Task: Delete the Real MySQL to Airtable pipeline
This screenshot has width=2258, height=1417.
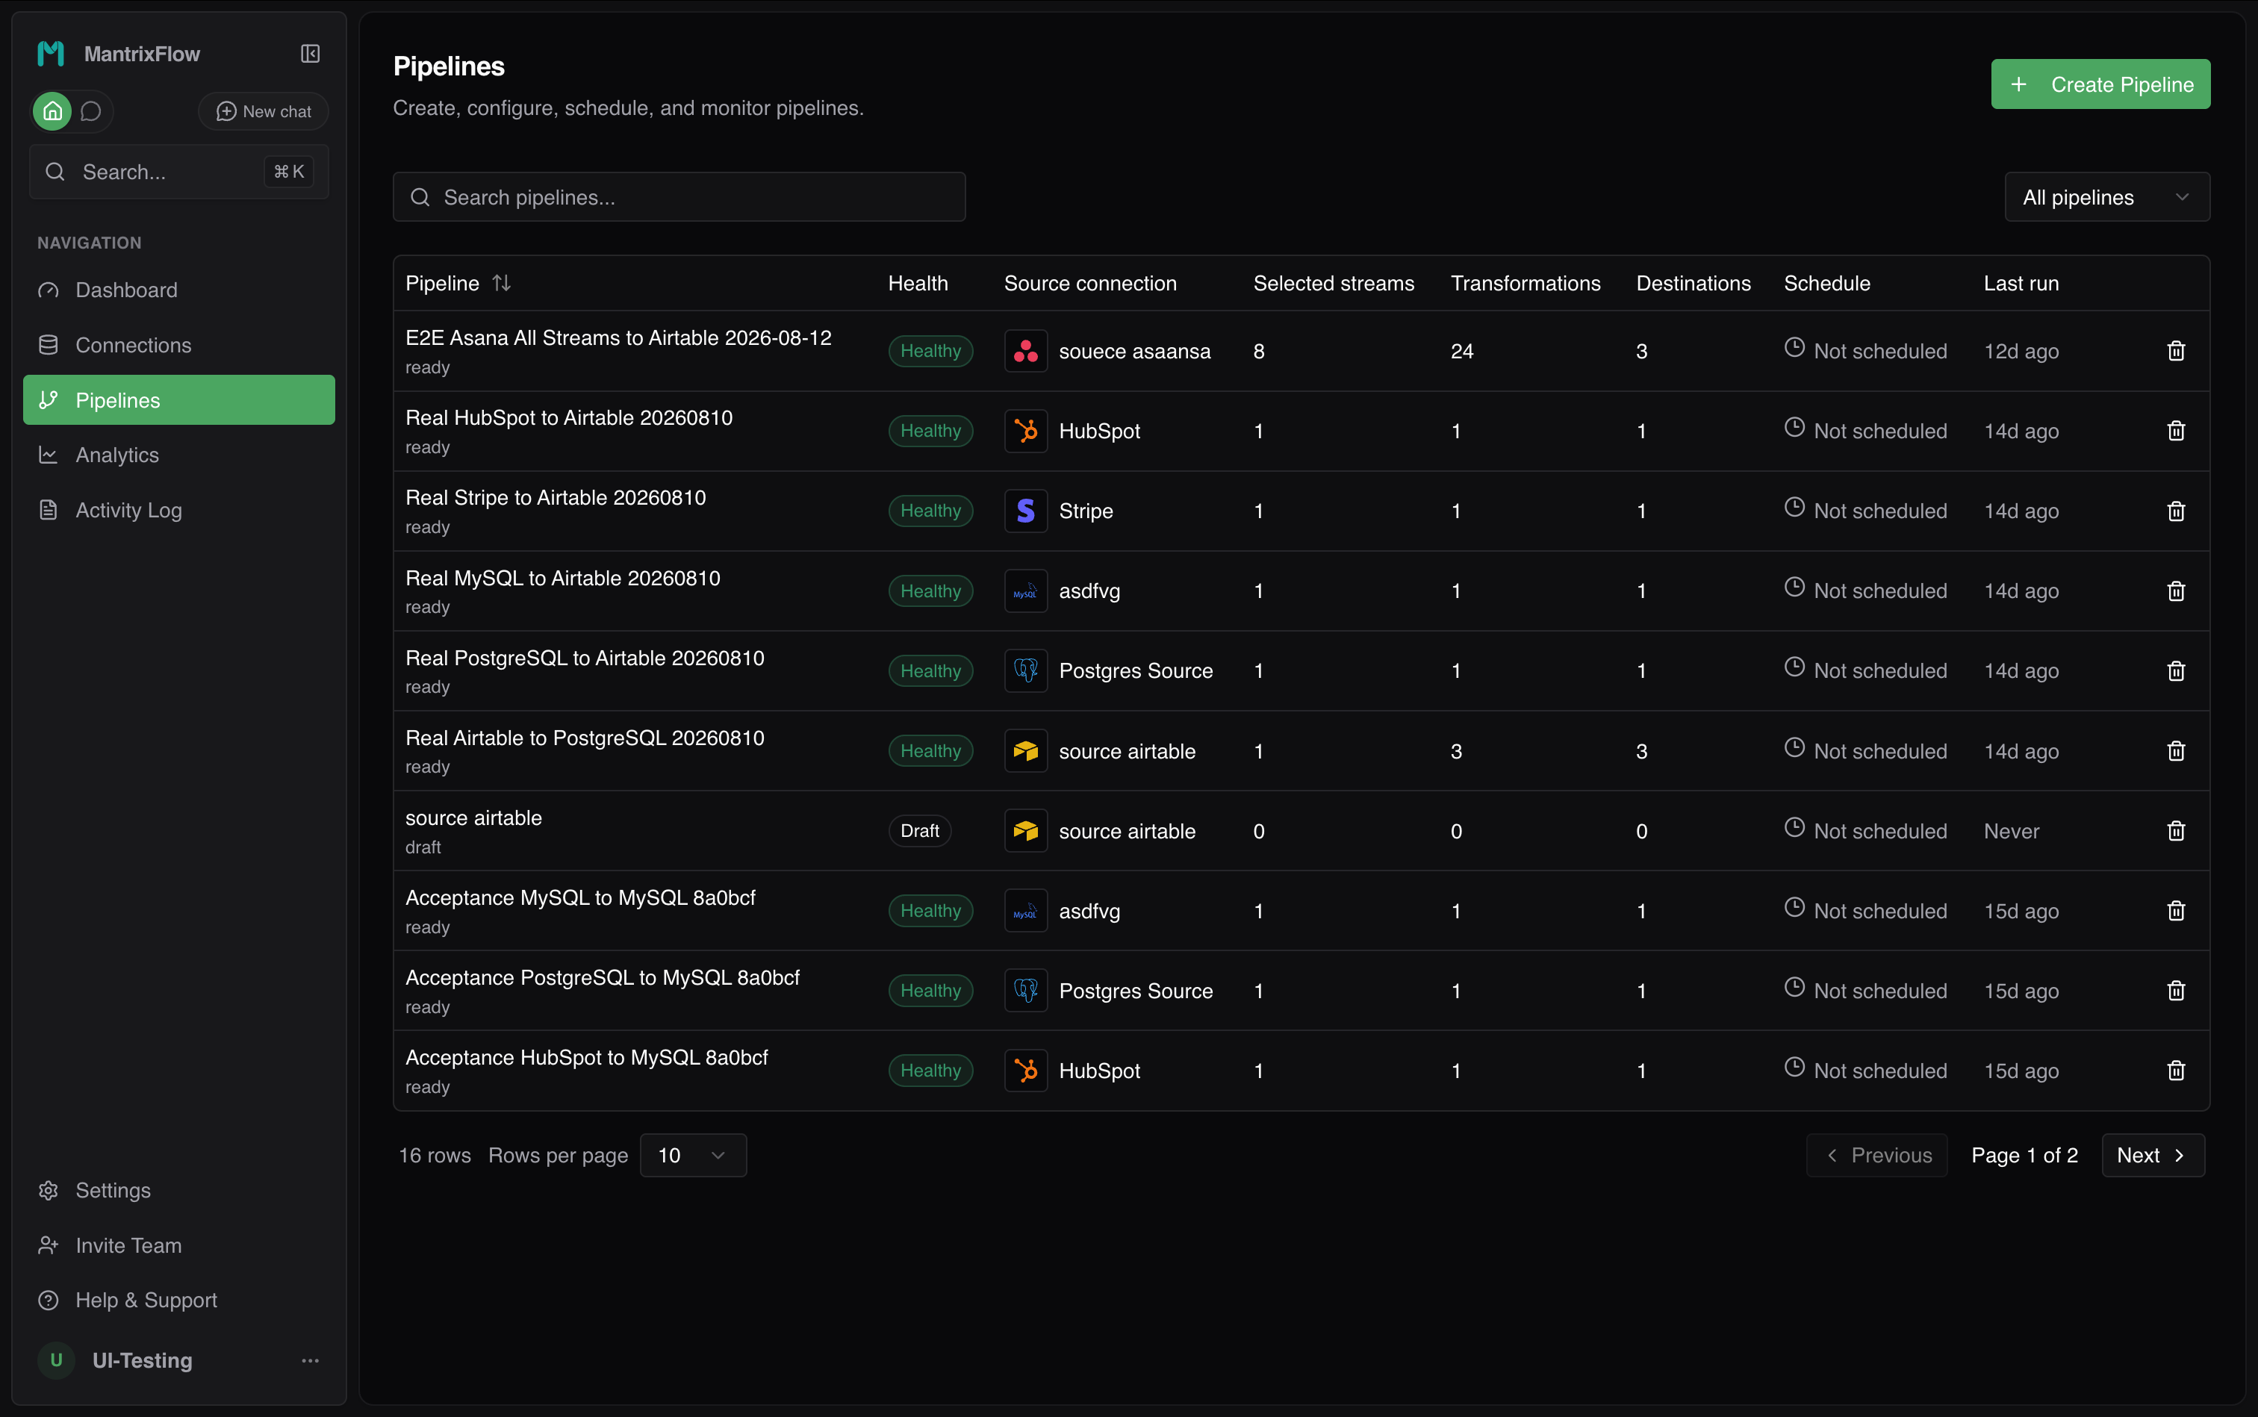Action: pyautogui.click(x=2176, y=591)
